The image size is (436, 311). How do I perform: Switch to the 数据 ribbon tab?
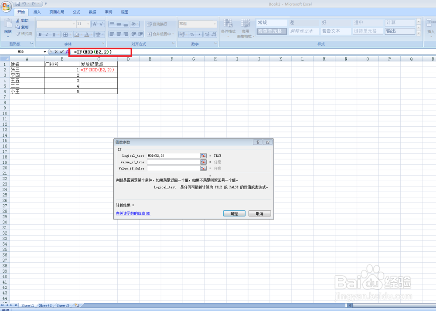[92, 12]
